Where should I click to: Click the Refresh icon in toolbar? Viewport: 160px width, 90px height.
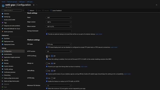28,10
